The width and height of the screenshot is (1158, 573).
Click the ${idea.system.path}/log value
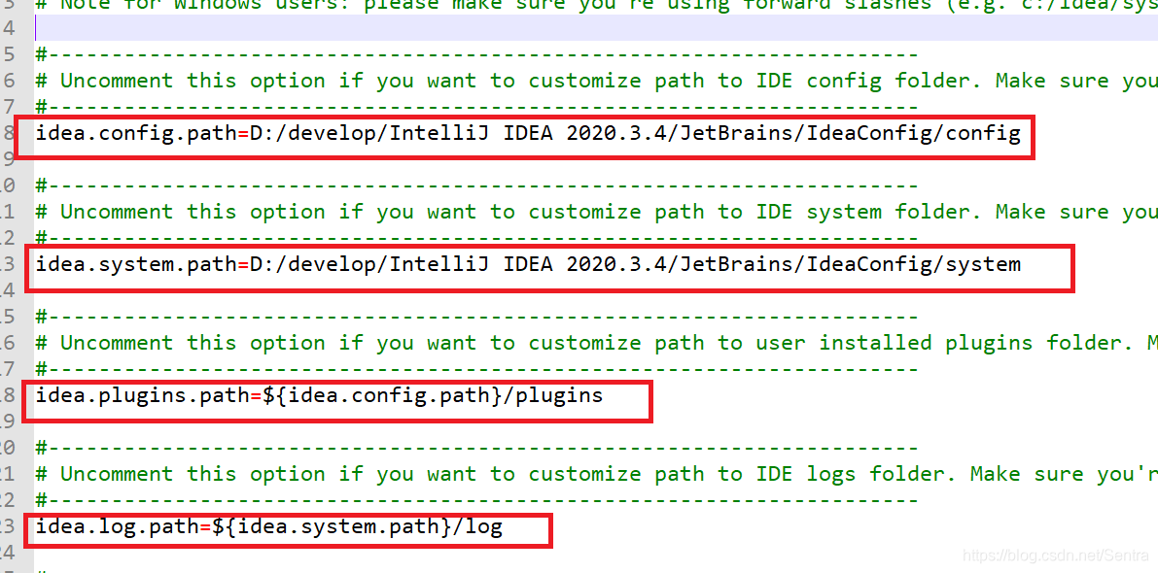[358, 527]
